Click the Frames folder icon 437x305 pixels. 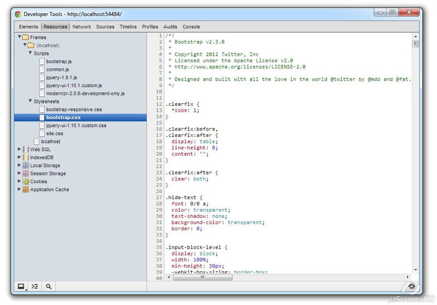[26, 37]
